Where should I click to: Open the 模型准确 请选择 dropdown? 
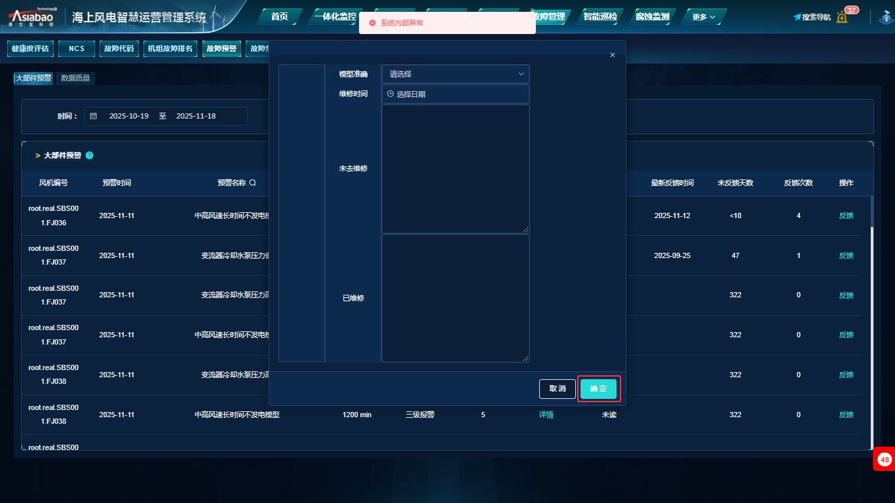click(455, 74)
